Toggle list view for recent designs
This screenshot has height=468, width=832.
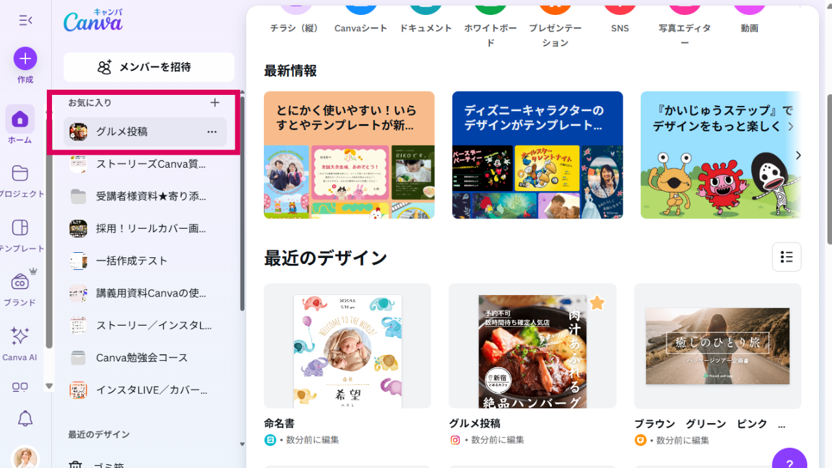[786, 257]
